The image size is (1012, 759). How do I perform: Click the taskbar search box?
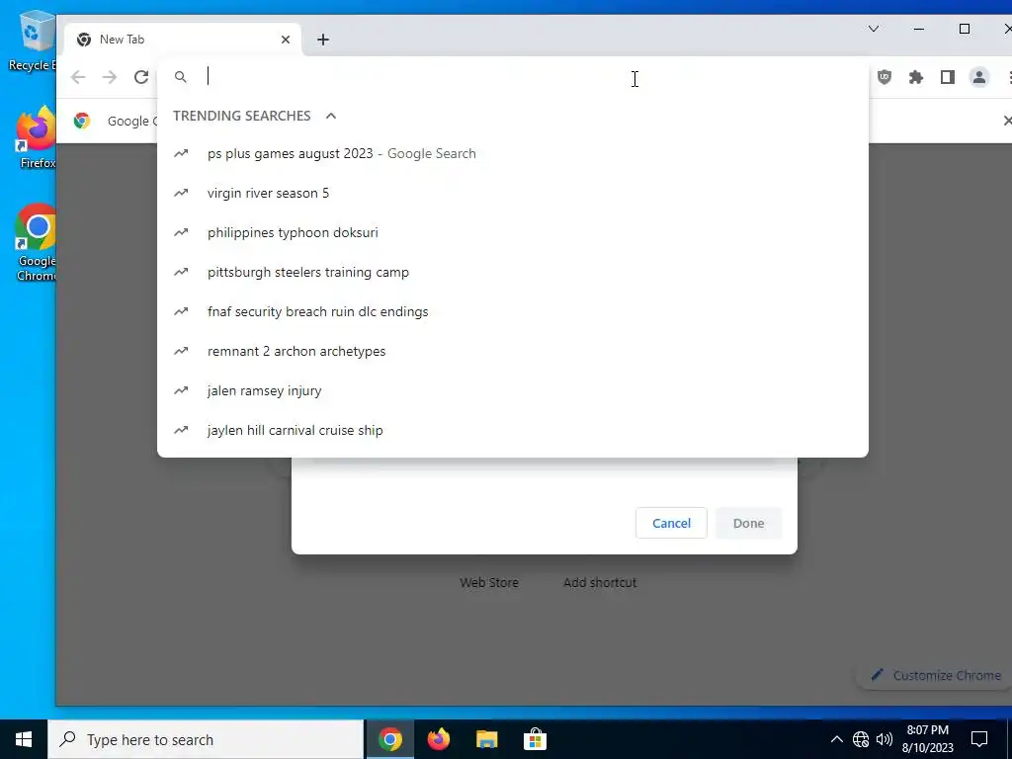pos(206,739)
